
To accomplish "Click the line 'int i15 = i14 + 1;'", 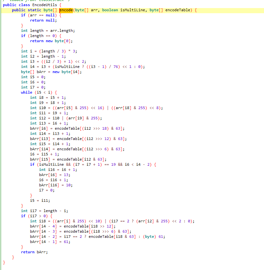I will click(50, 144).
